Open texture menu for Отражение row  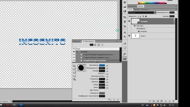[107, 79]
